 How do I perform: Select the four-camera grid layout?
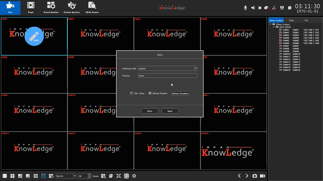click(x=12, y=176)
